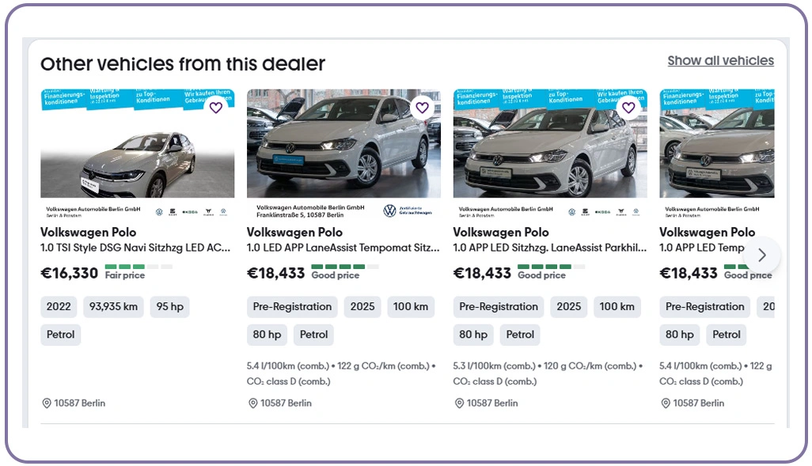Favorite all four listings starting with the first heart
The image size is (812, 466).
click(x=215, y=108)
